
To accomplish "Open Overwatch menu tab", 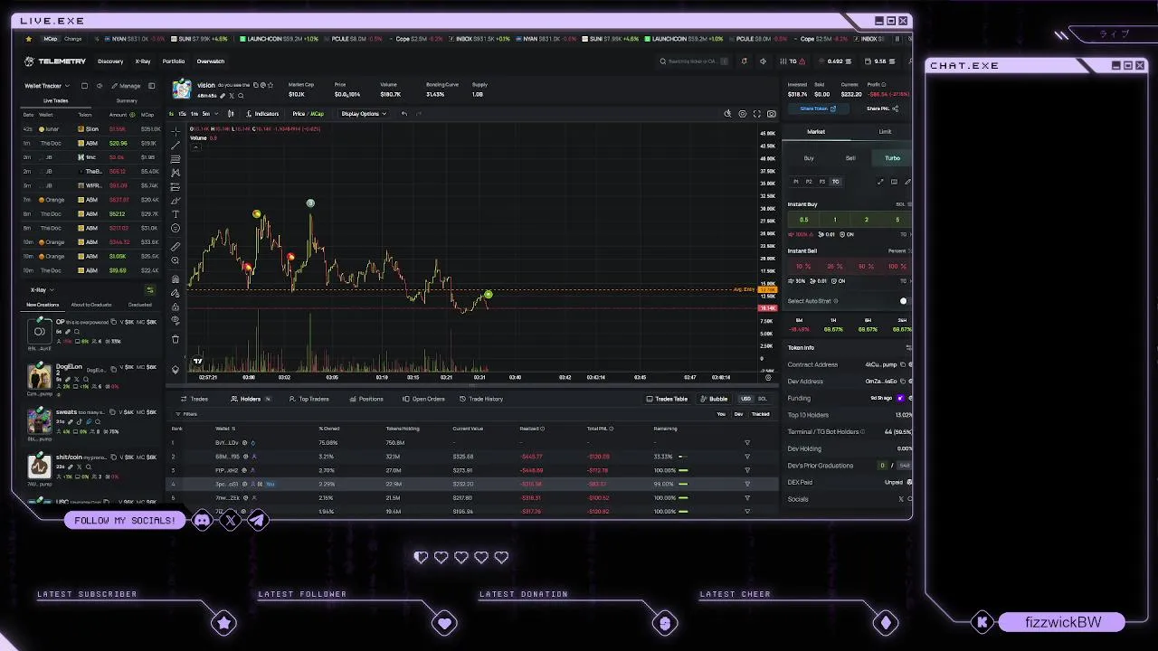I will coord(210,61).
